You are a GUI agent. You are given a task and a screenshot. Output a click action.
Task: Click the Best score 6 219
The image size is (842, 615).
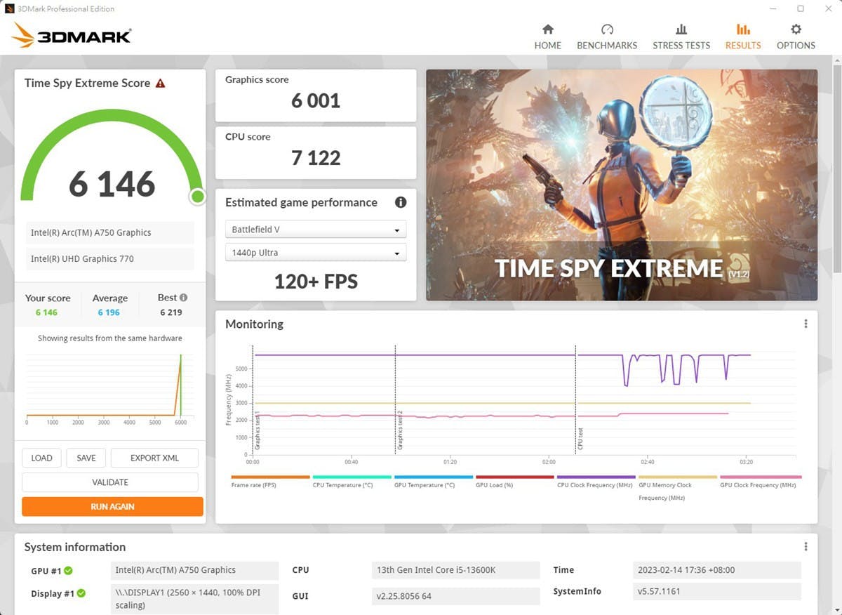(x=173, y=312)
